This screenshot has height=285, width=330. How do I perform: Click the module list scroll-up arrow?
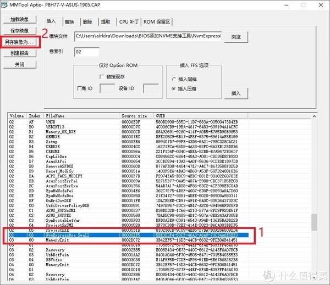pyautogui.click(x=314, y=116)
